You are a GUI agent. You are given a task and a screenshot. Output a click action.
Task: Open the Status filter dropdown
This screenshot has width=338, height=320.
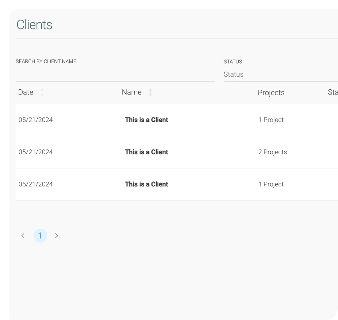point(281,75)
